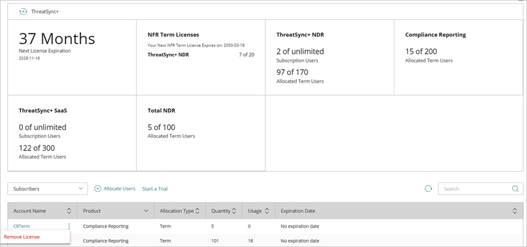Click the 2028-11-16 expiration date
Image resolution: width=527 pixels, height=247 pixels.
coord(30,58)
